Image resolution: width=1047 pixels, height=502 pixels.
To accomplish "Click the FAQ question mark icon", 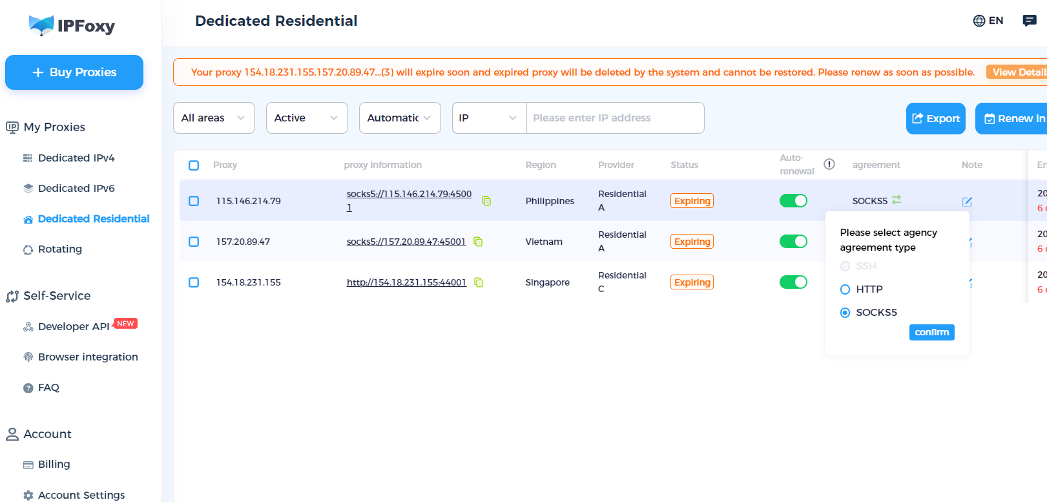I will pos(28,388).
